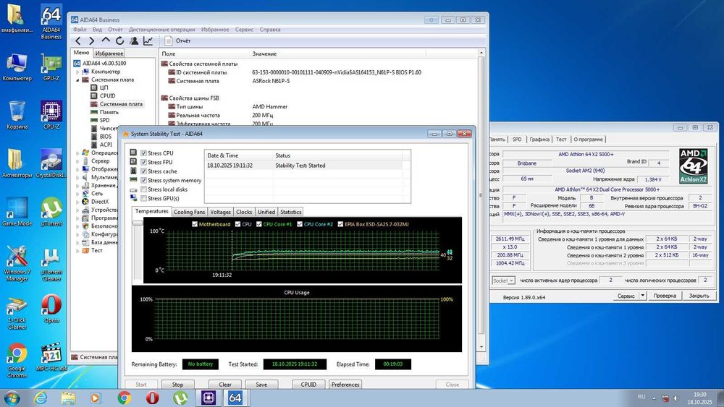Open Preferences in Stability Test
Viewport: 724px width, 407px height.
345,385
